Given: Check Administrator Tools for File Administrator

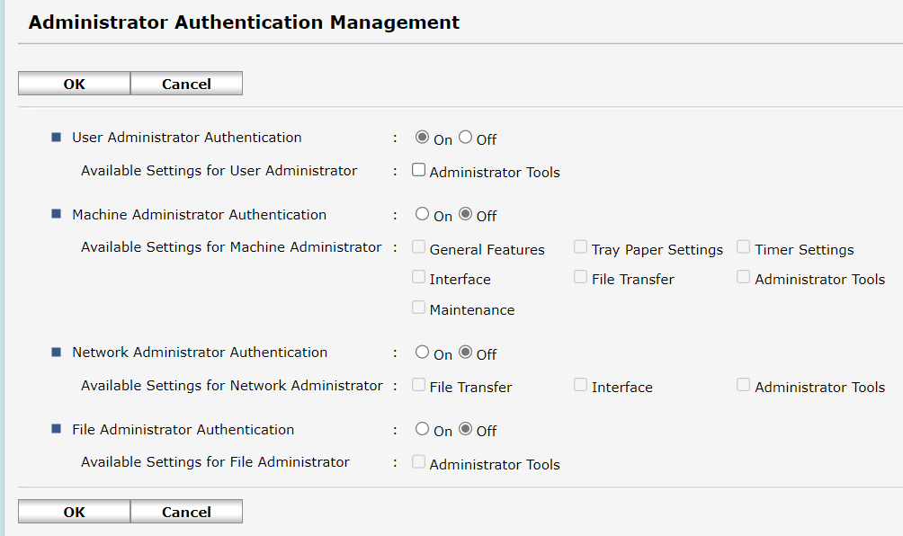Looking at the screenshot, I should coord(418,462).
